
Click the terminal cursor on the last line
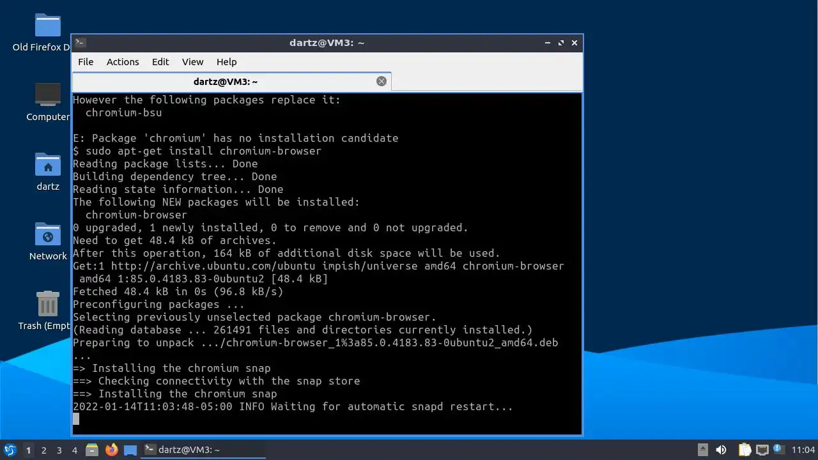(76, 419)
